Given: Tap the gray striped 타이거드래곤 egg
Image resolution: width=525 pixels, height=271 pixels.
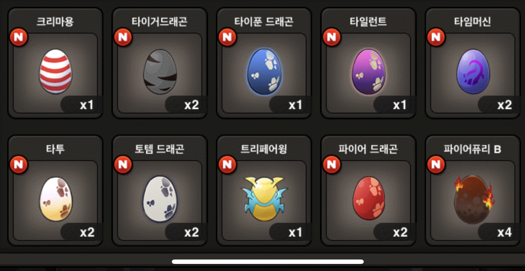Looking at the screenshot, I should coord(160,72).
